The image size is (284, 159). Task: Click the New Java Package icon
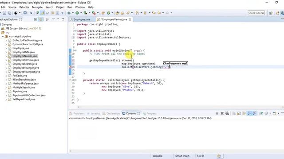[x=103, y=13]
